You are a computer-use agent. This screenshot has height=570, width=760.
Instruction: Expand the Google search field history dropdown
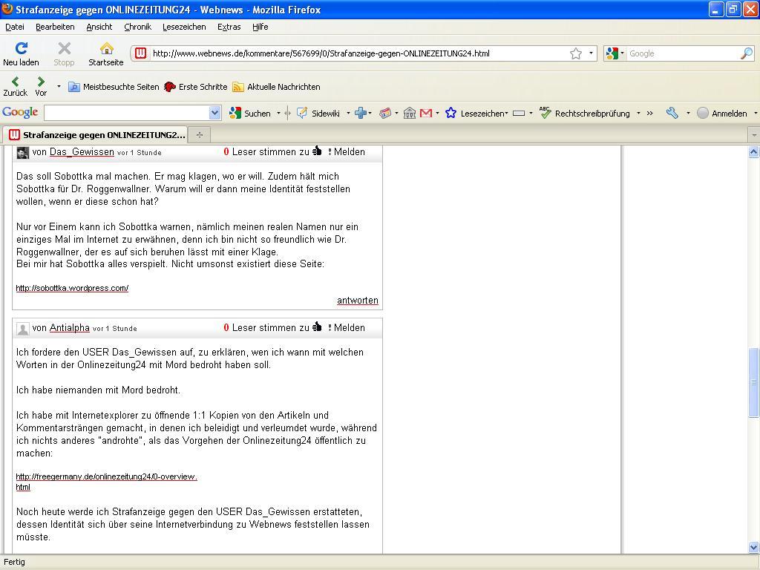tap(214, 113)
